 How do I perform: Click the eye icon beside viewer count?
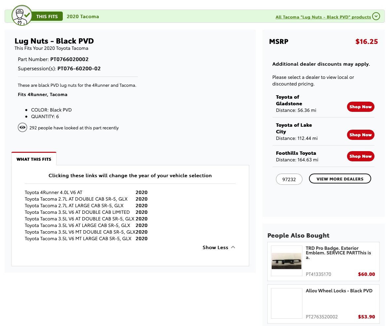(22, 128)
